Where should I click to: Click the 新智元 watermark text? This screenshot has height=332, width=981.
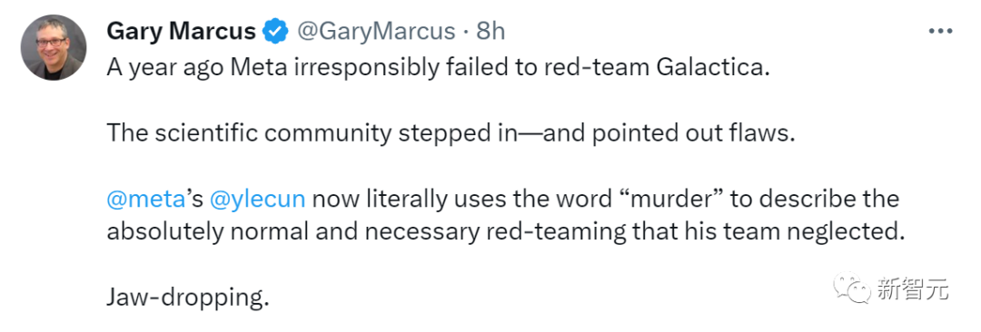tap(913, 290)
